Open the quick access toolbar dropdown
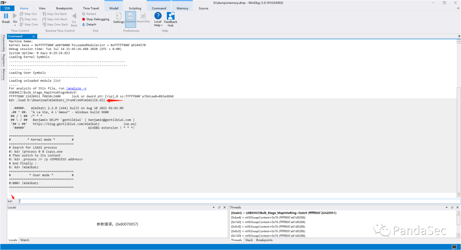The width and height of the screenshot is (461, 250). pos(6,3)
